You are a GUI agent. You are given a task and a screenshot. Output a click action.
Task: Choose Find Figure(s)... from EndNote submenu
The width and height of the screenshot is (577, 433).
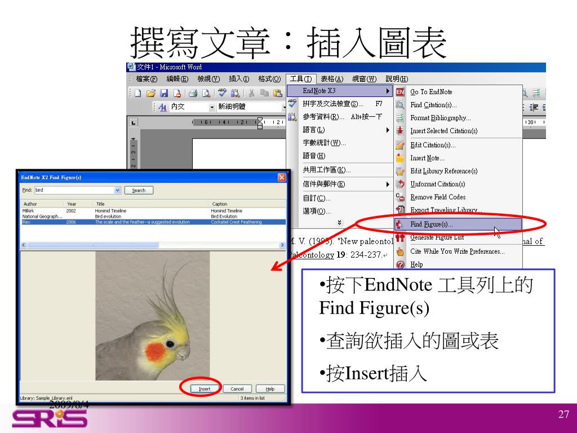[x=458, y=224]
